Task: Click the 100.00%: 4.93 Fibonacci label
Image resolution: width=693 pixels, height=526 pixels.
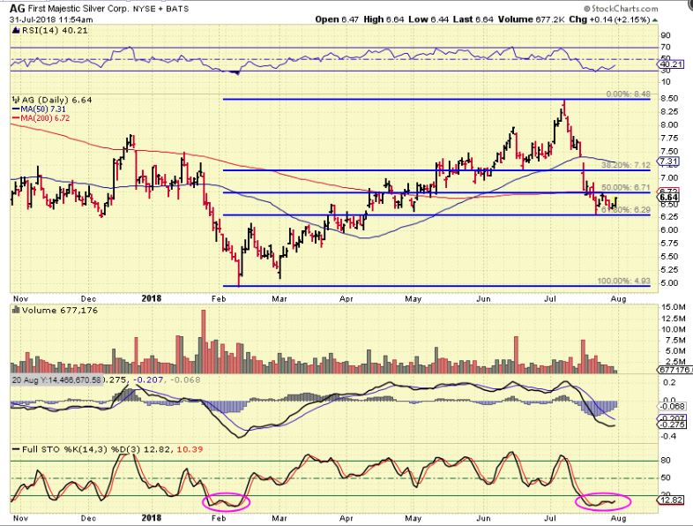Action: point(624,281)
